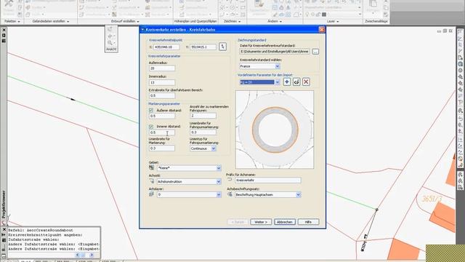Open the Kreisverkehrstandard dropdown showing France
The width and height of the screenshot is (465, 262).
(x=278, y=66)
